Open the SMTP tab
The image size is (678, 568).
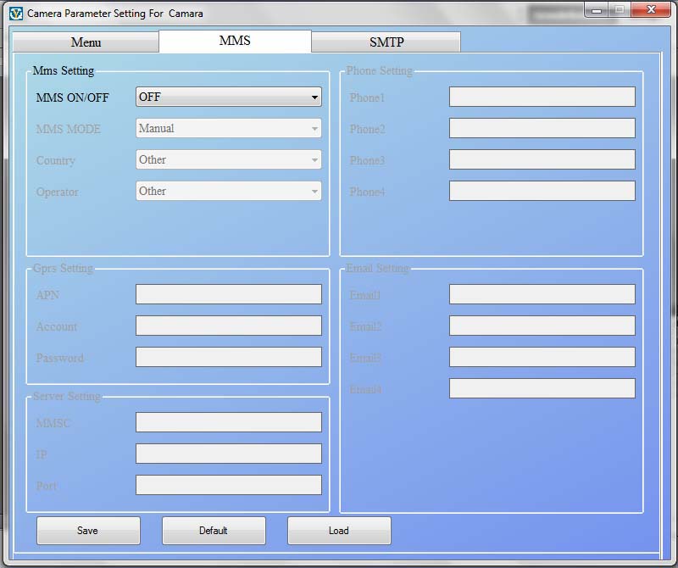tap(386, 42)
